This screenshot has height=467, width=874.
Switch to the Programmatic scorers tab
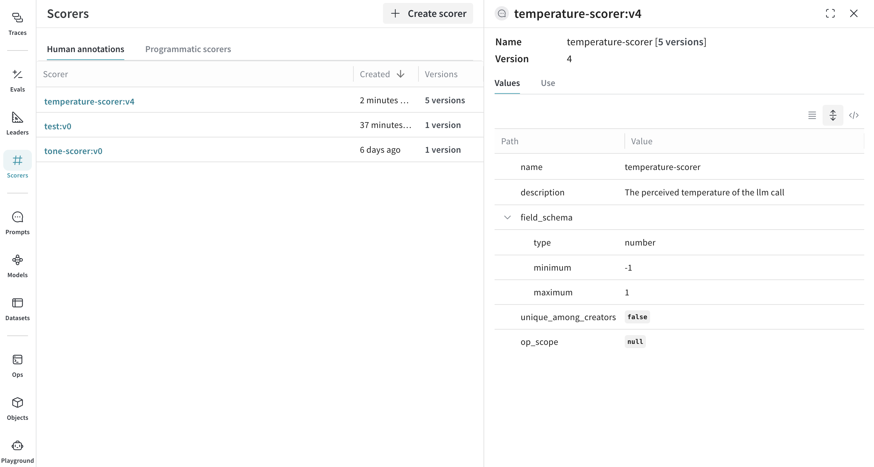coord(188,49)
